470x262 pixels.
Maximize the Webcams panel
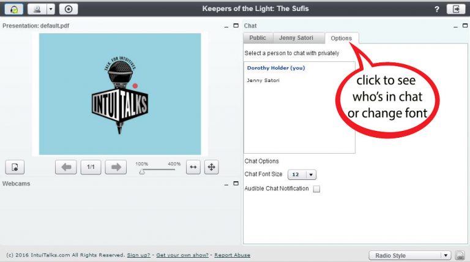click(236, 183)
